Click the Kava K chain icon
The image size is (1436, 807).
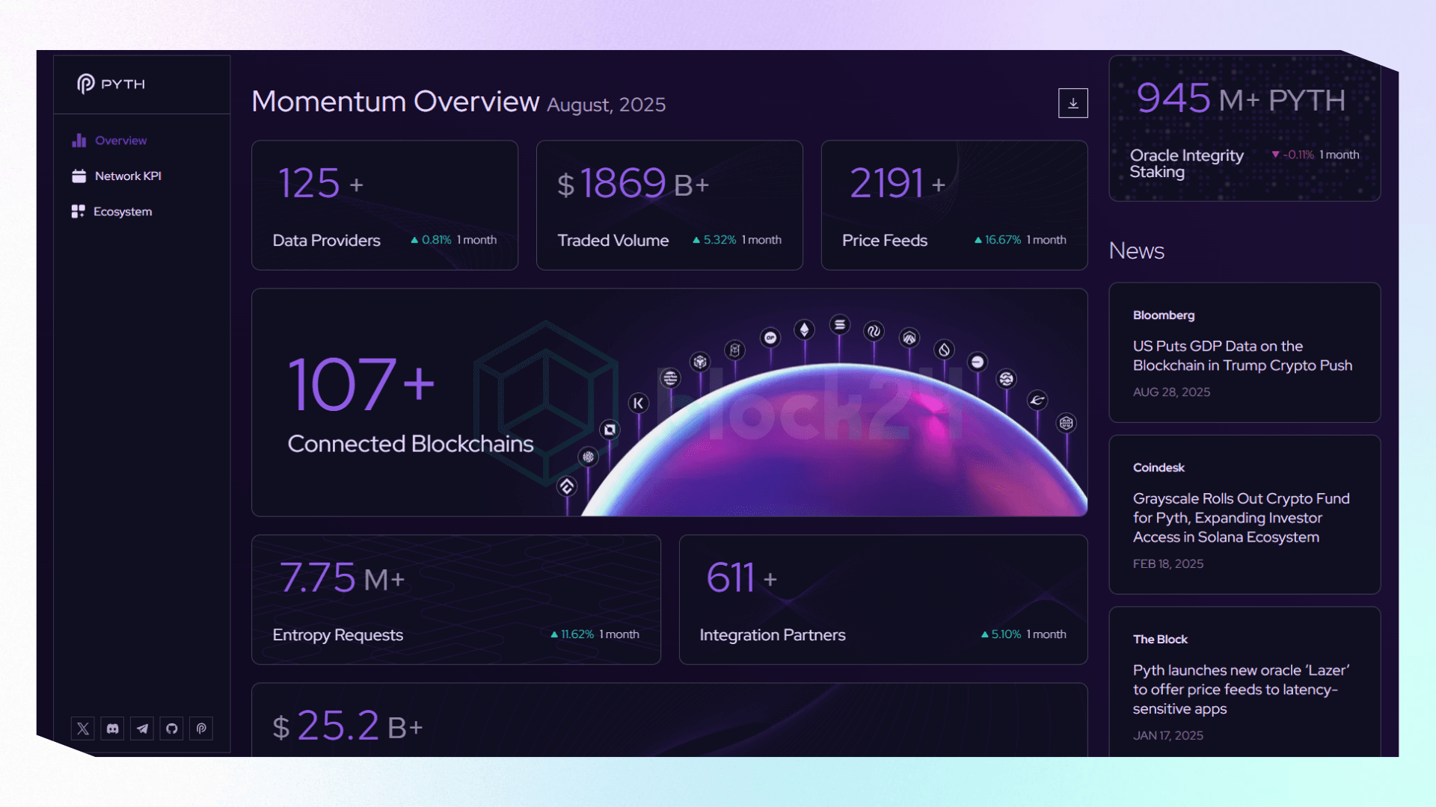point(638,403)
